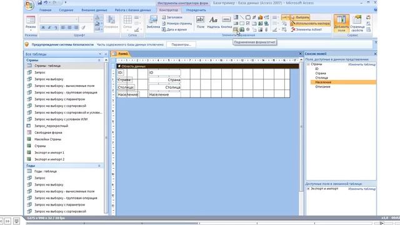The image size is (400, 225).
Task: Select the Hyperlink control icon
Action: coord(266,24)
